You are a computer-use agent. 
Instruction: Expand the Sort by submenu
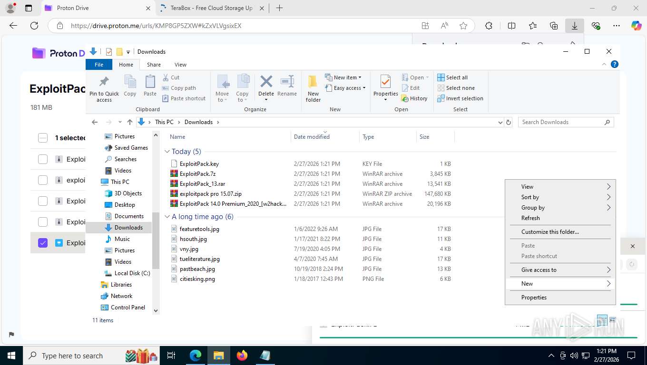[x=560, y=197]
